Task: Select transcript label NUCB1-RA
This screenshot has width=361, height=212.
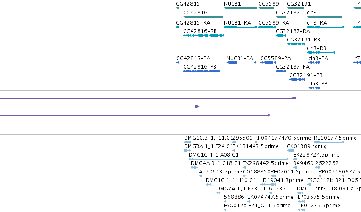Action: click(238, 23)
